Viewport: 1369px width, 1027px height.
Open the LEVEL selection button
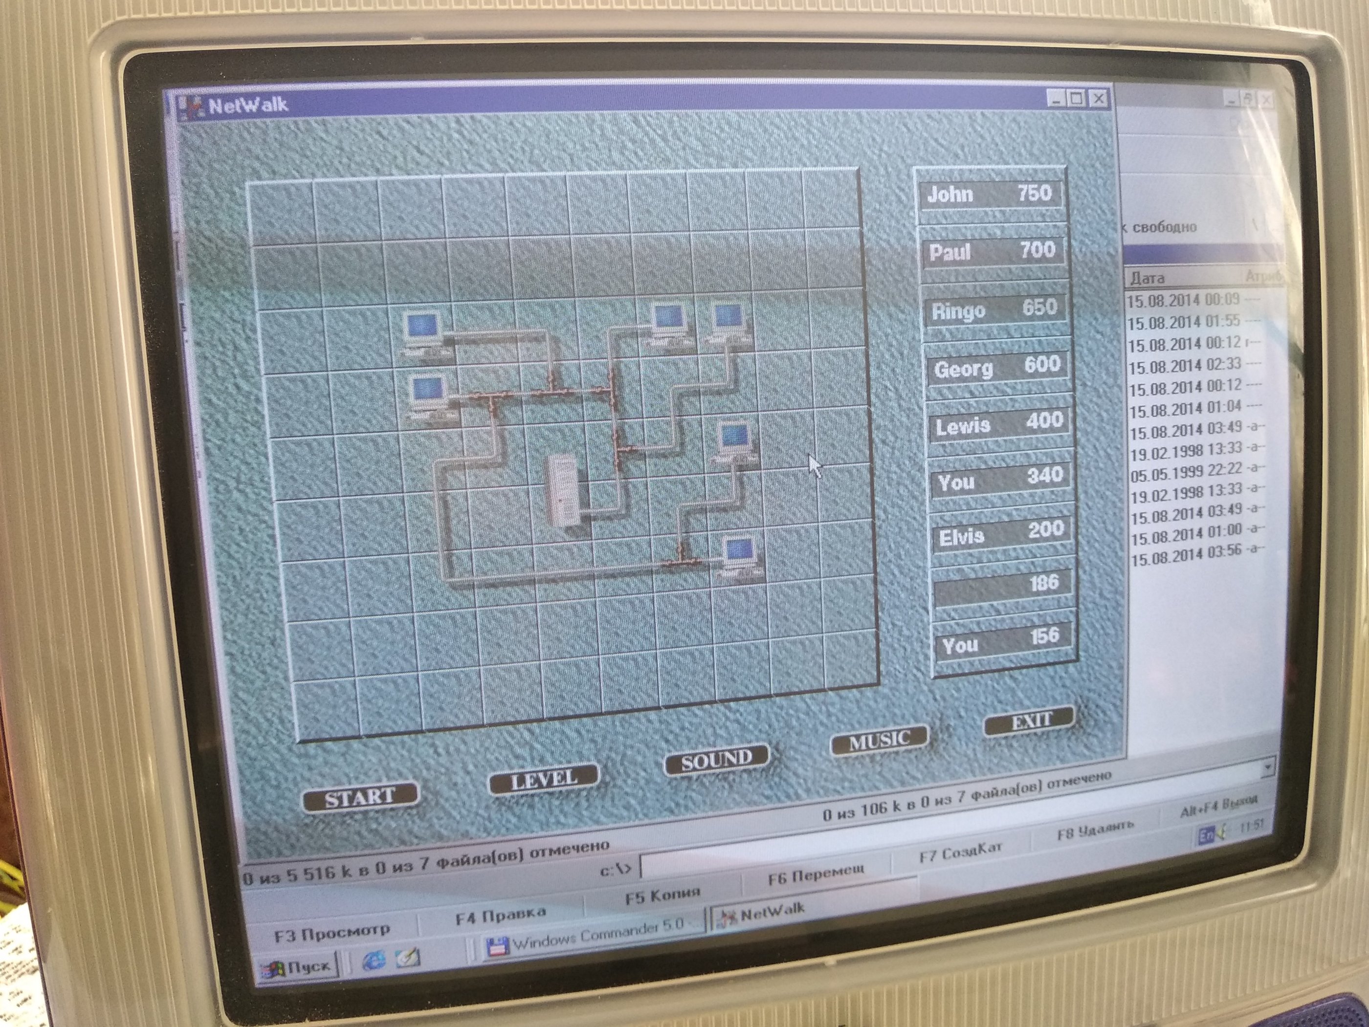point(543,781)
